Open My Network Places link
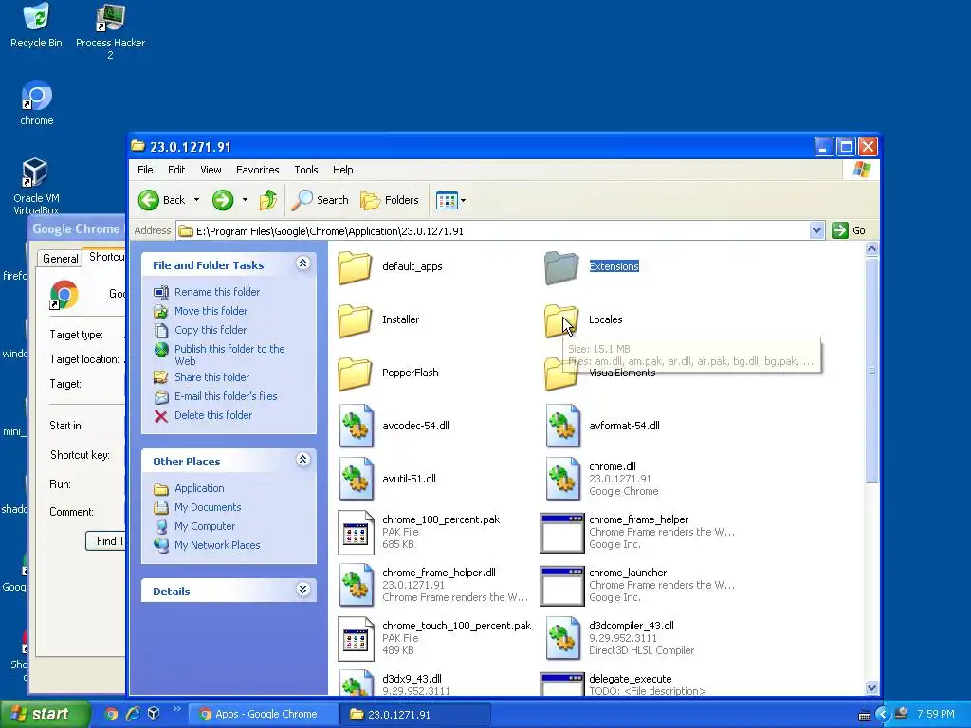Image resolution: width=971 pixels, height=728 pixels. pyautogui.click(x=217, y=545)
